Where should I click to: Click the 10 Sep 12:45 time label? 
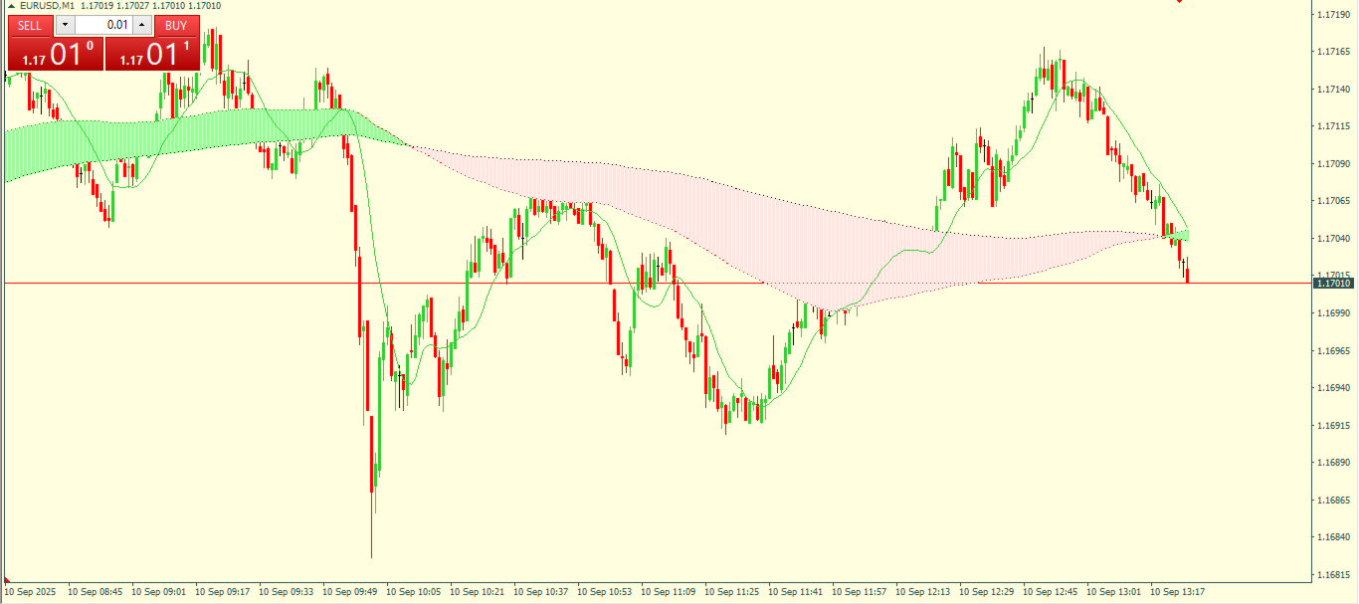click(x=1051, y=592)
